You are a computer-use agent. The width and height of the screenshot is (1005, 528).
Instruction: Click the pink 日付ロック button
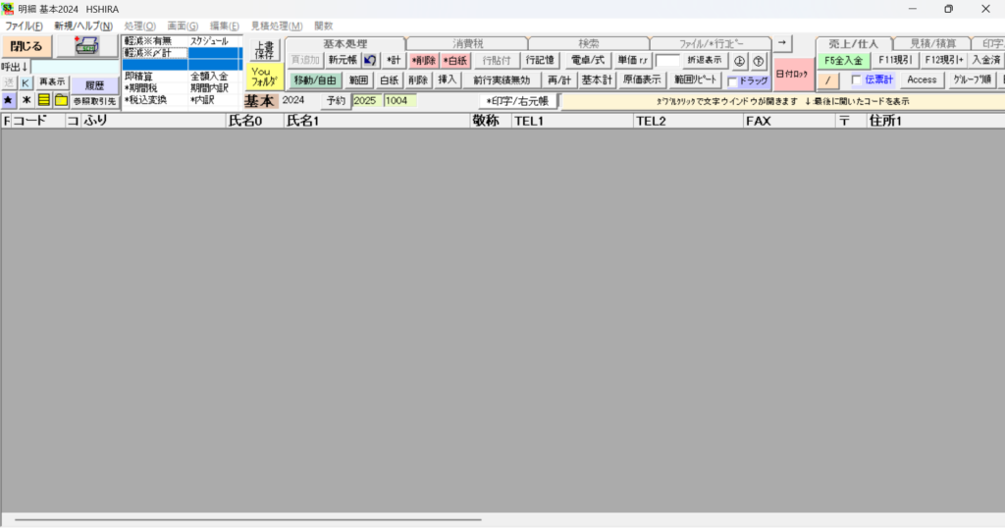(792, 74)
